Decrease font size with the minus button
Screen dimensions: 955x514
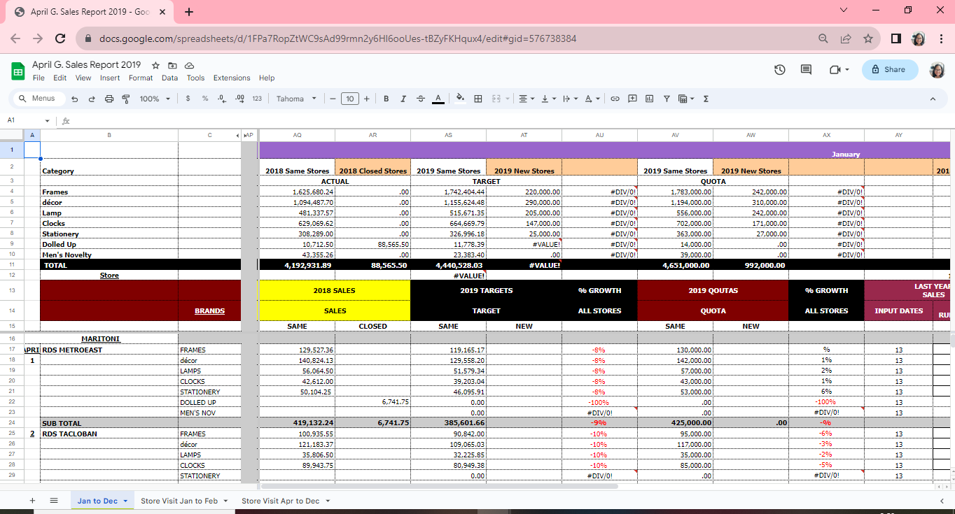(x=333, y=99)
